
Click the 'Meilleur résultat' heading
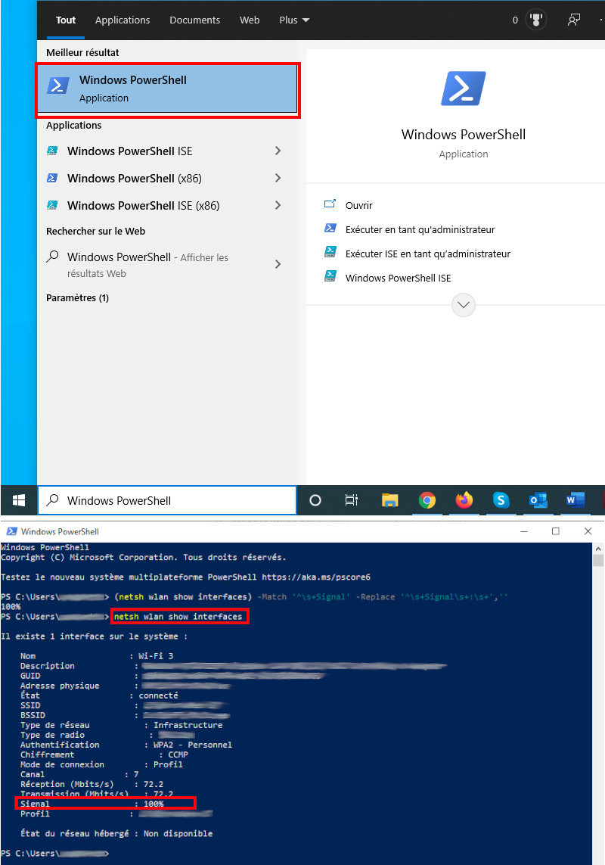[82, 52]
